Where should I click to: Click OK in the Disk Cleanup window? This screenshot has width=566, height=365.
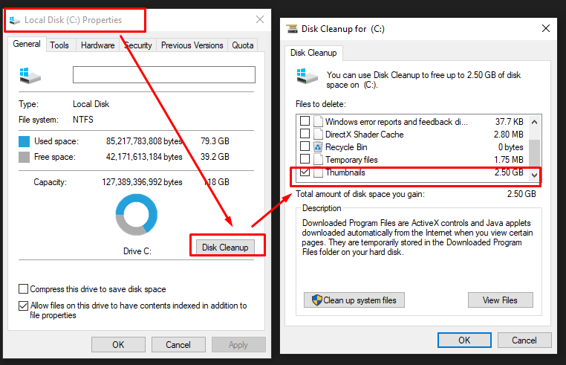click(464, 340)
